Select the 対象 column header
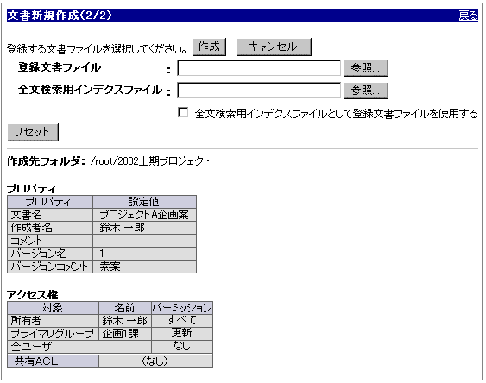The image size is (486, 383). [53, 307]
